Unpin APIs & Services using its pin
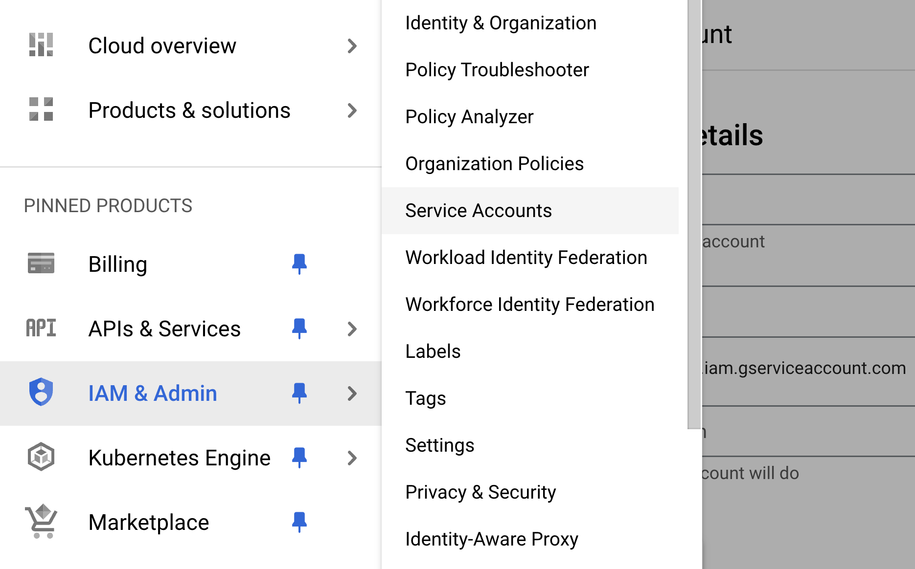The height and width of the screenshot is (569, 915). 299,328
